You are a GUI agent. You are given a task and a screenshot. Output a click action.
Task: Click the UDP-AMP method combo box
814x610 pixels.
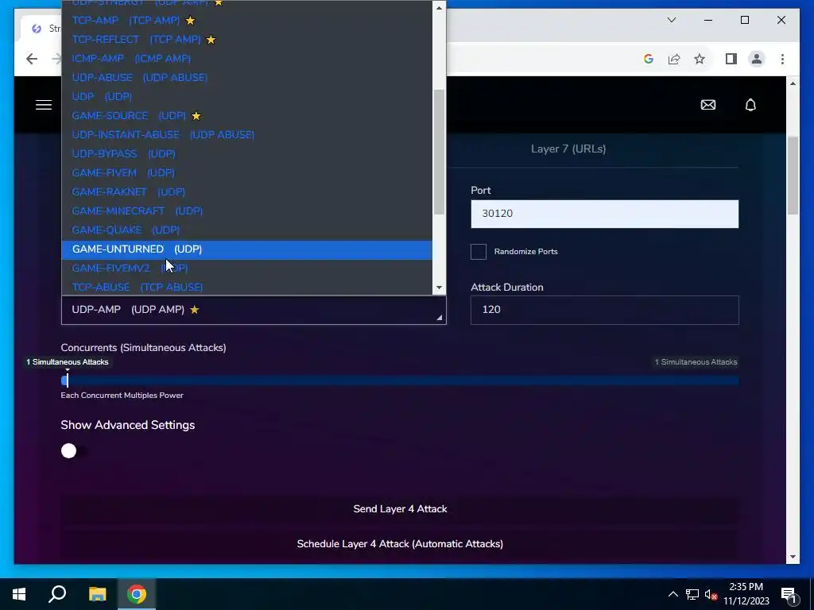[x=254, y=310]
